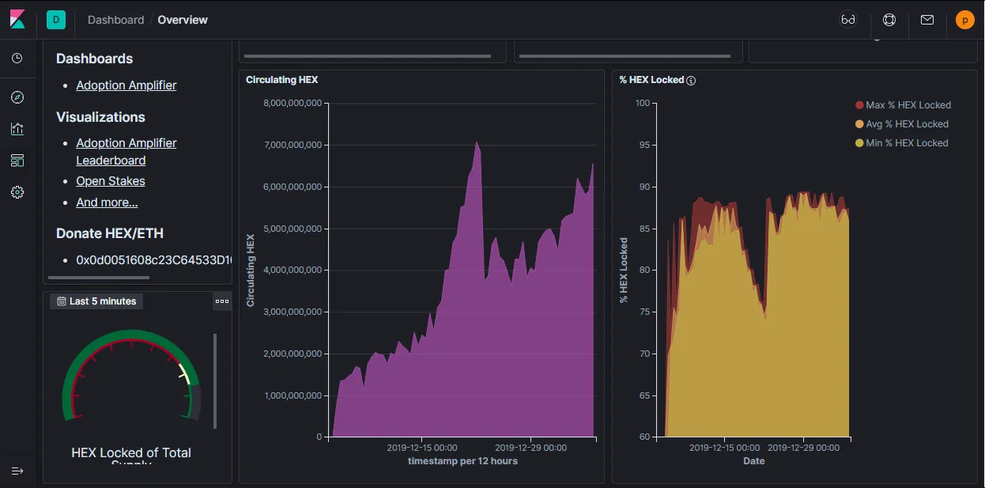This screenshot has height=488, width=985.
Task: Go to Dashboard breadcrumb
Action: point(116,20)
